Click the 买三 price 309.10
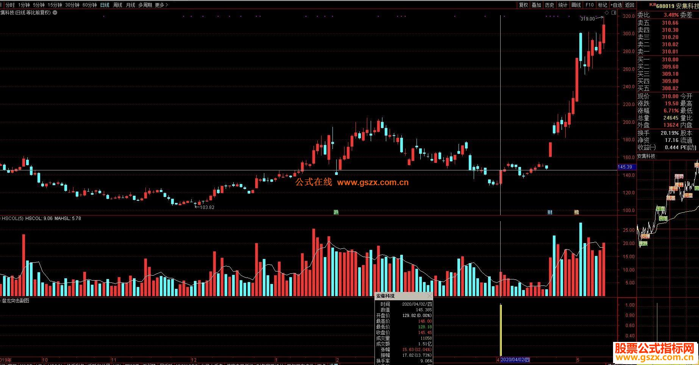 coord(670,74)
